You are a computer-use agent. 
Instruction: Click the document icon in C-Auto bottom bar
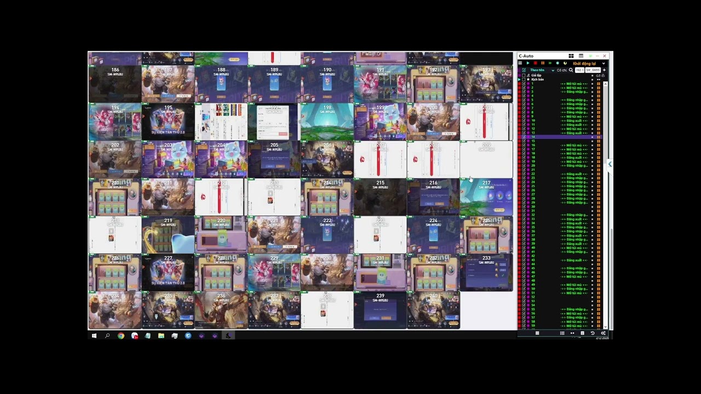point(582,333)
